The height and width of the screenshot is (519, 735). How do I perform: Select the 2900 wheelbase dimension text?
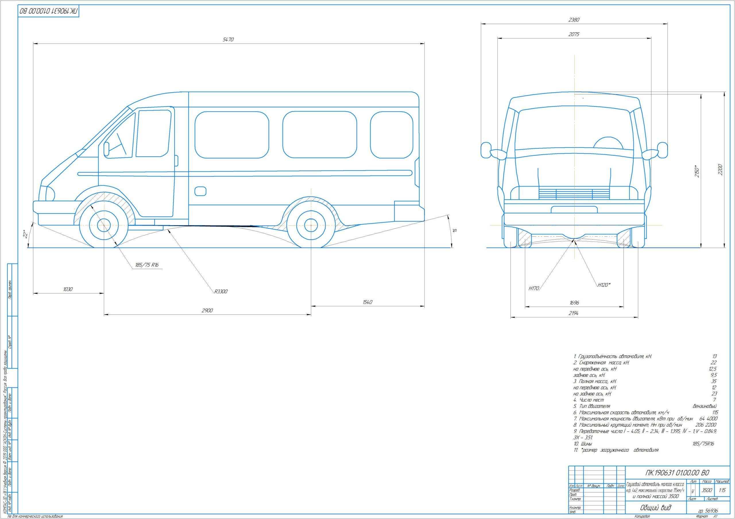pos(208,310)
